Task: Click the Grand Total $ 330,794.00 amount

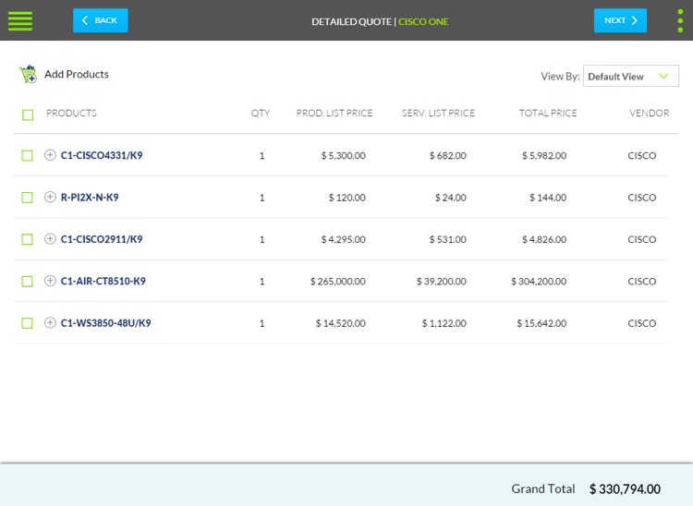Action: point(625,488)
